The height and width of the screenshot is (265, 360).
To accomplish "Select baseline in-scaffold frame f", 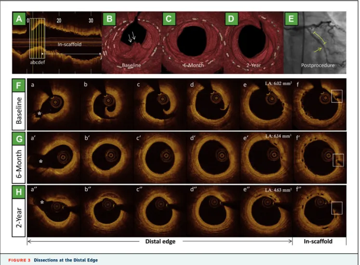I will click(320, 104).
